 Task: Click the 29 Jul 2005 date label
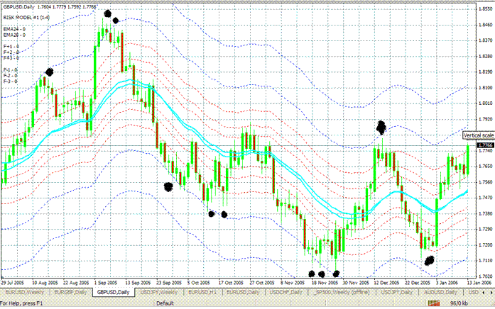(x=13, y=283)
